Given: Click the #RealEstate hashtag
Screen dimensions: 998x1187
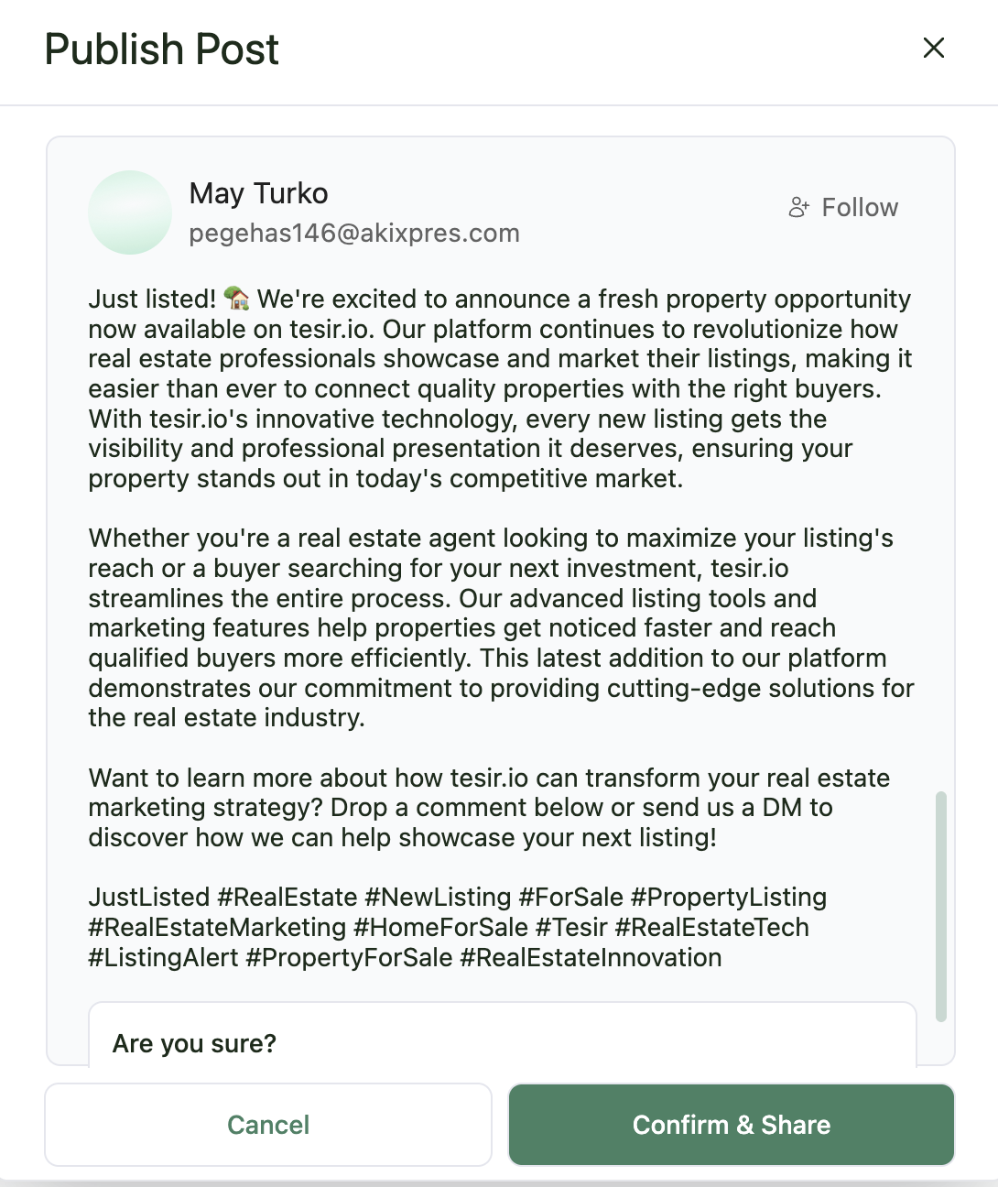Looking at the screenshot, I should [287, 898].
